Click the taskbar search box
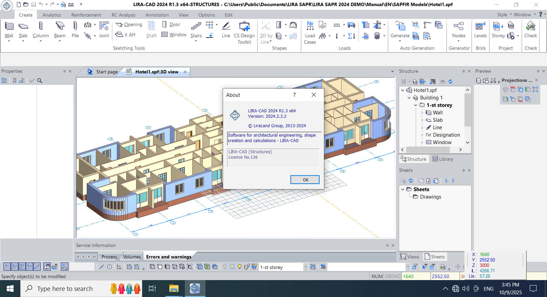Viewport: 547px width, 297px height. point(81,289)
